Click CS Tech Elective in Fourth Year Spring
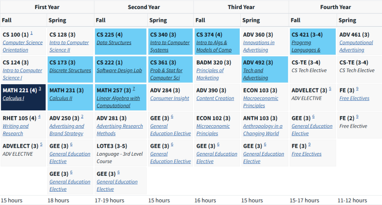382x205 pixels. coord(357,70)
